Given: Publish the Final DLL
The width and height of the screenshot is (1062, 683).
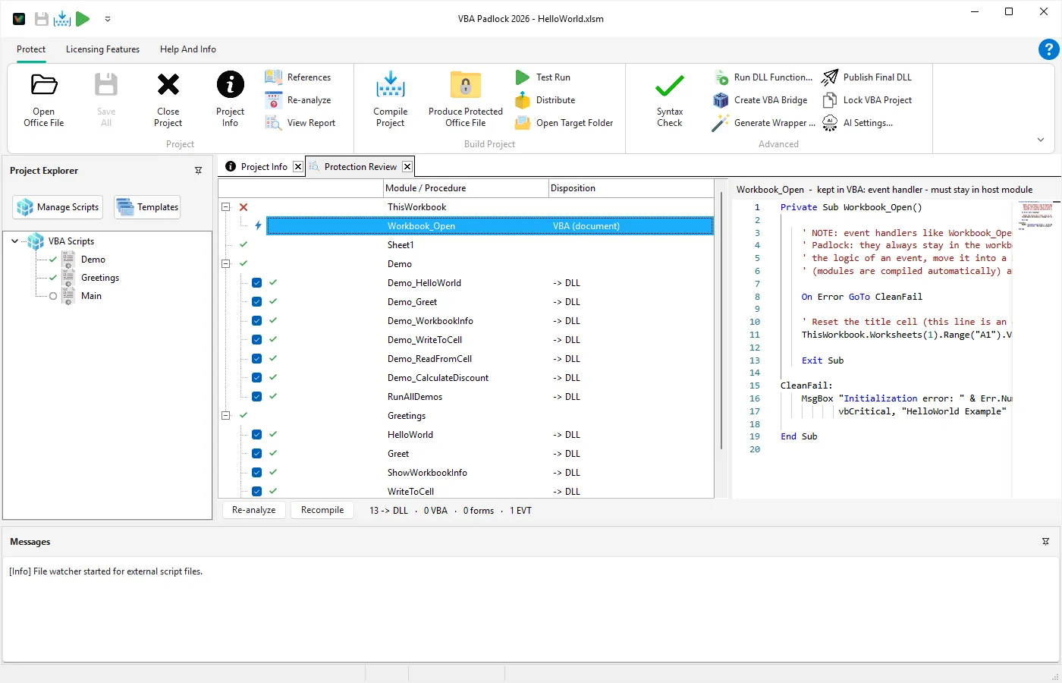Looking at the screenshot, I should 867,77.
